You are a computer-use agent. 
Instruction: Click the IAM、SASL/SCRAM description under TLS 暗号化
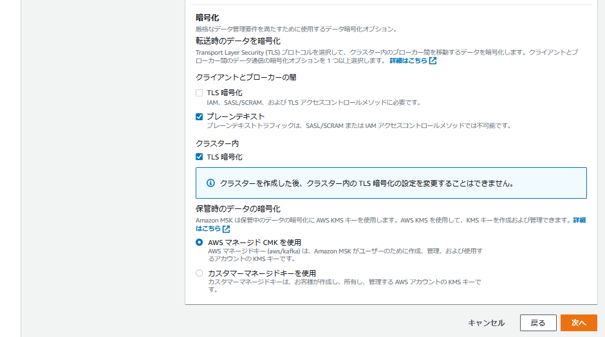(x=314, y=102)
